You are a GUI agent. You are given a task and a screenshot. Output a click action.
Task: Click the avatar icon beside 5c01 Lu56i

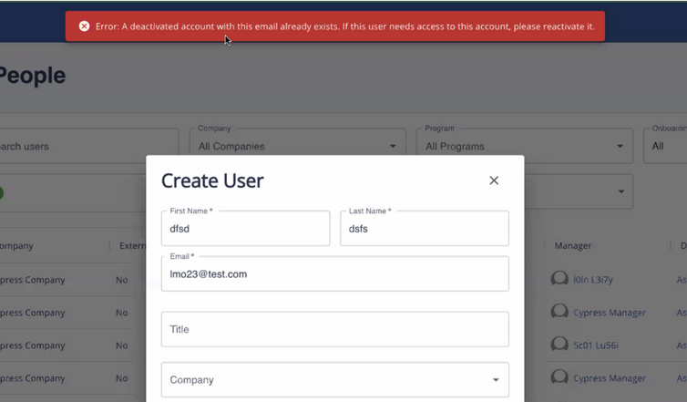click(559, 345)
